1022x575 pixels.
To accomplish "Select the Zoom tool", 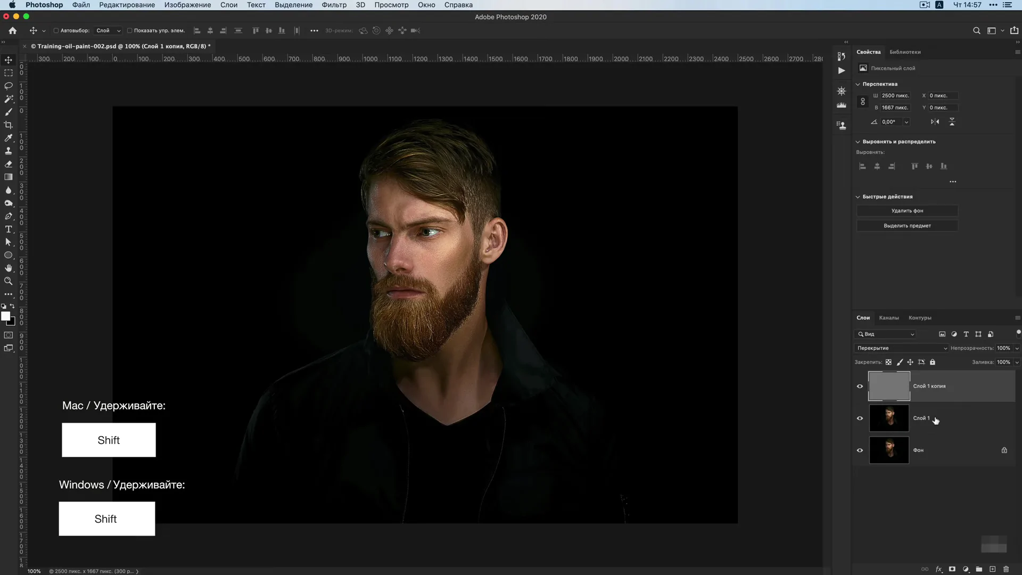I will pos(9,281).
